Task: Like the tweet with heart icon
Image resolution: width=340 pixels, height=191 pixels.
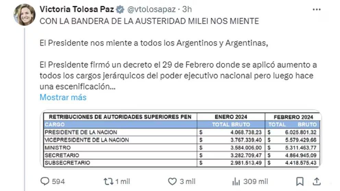Action: click(172, 181)
